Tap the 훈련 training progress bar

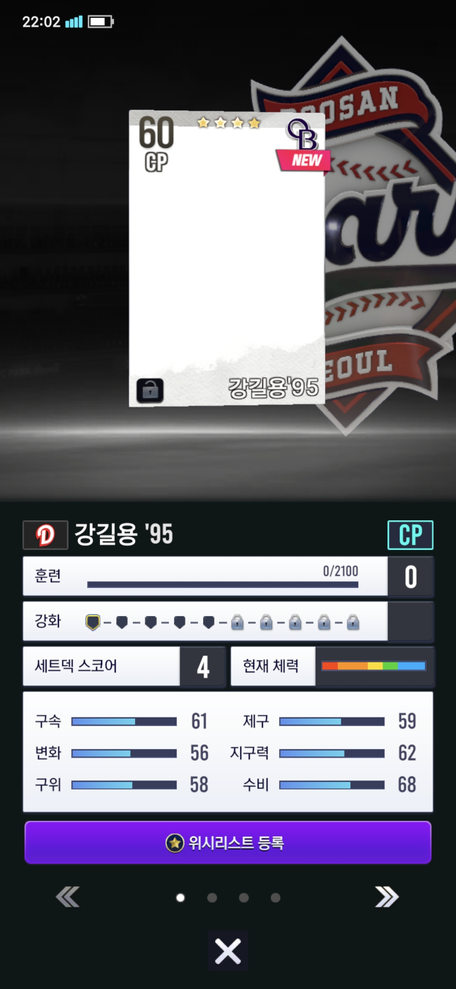tap(223, 585)
